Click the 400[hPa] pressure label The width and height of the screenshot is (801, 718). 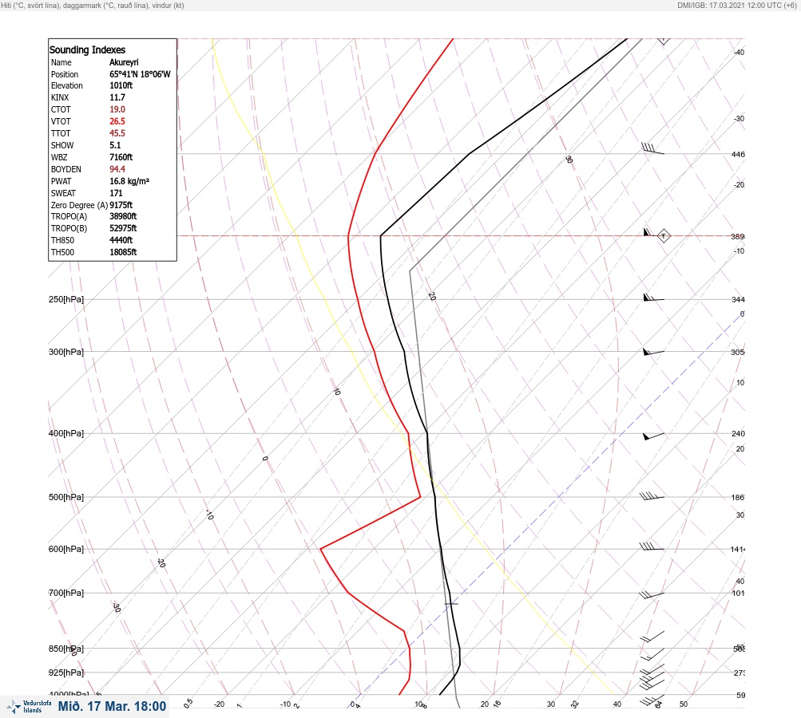[66, 433]
